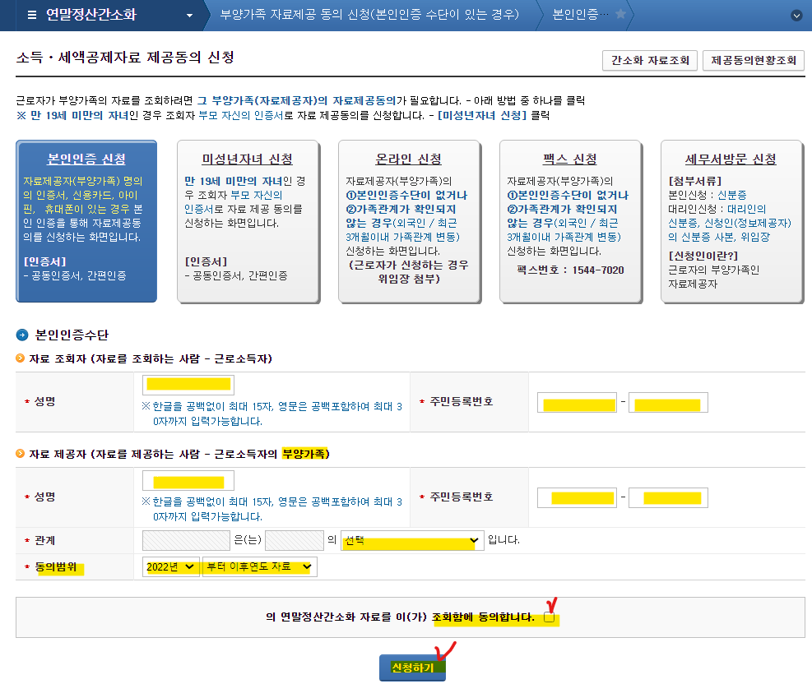Click the bullet icon beside 자료 제공자
The image size is (812, 684).
pyautogui.click(x=21, y=454)
